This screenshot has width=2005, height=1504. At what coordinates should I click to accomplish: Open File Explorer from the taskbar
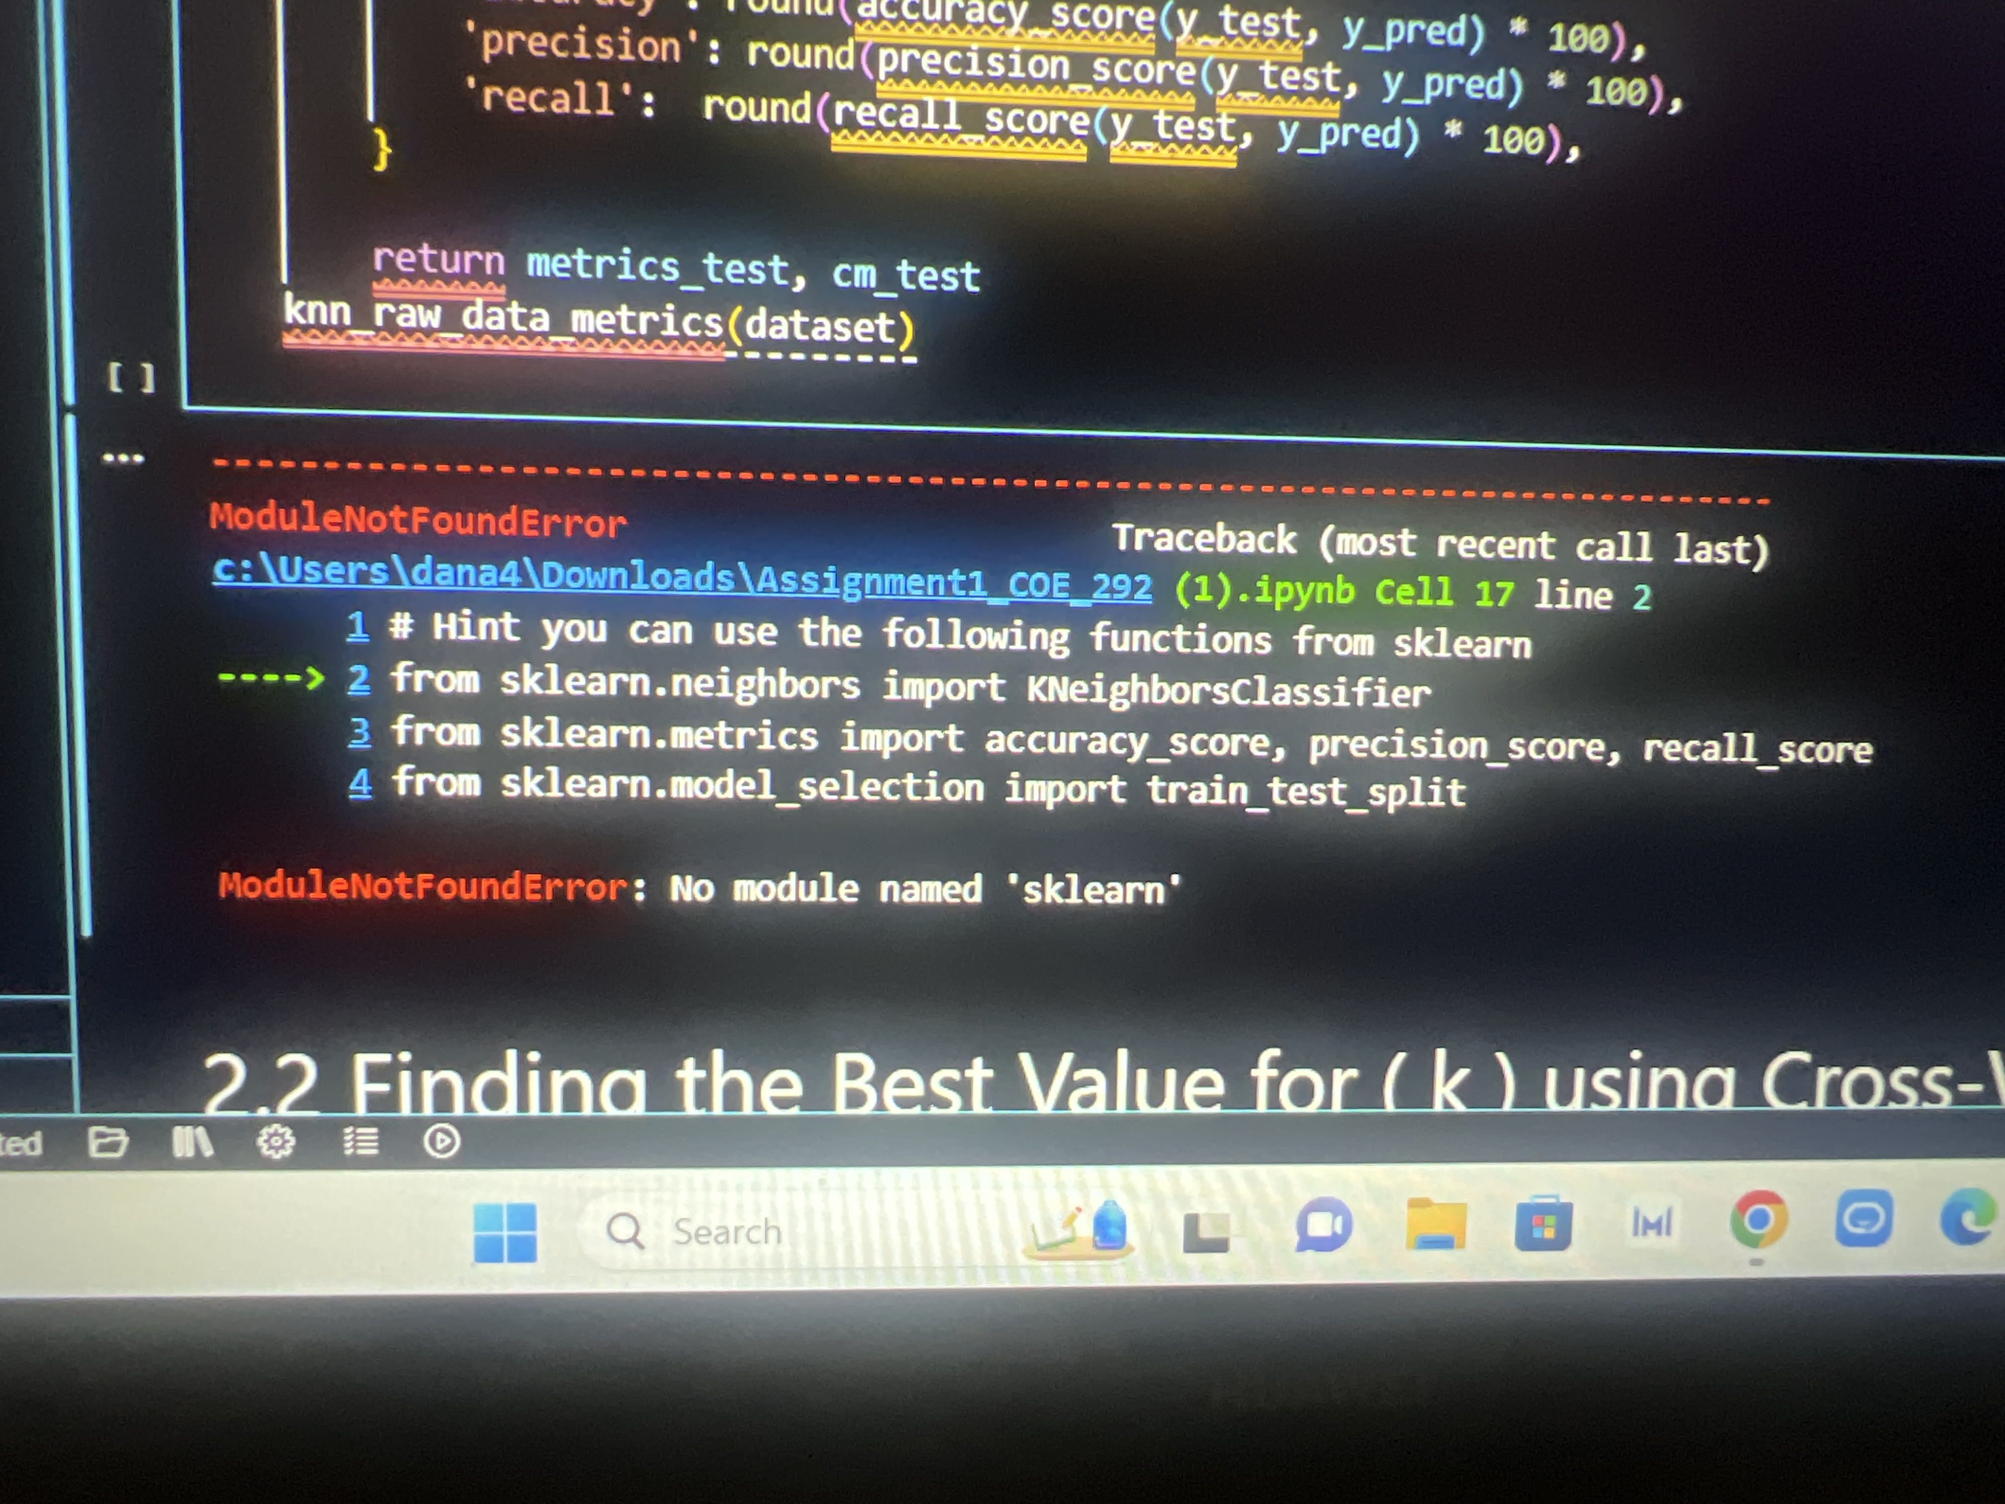[1435, 1225]
